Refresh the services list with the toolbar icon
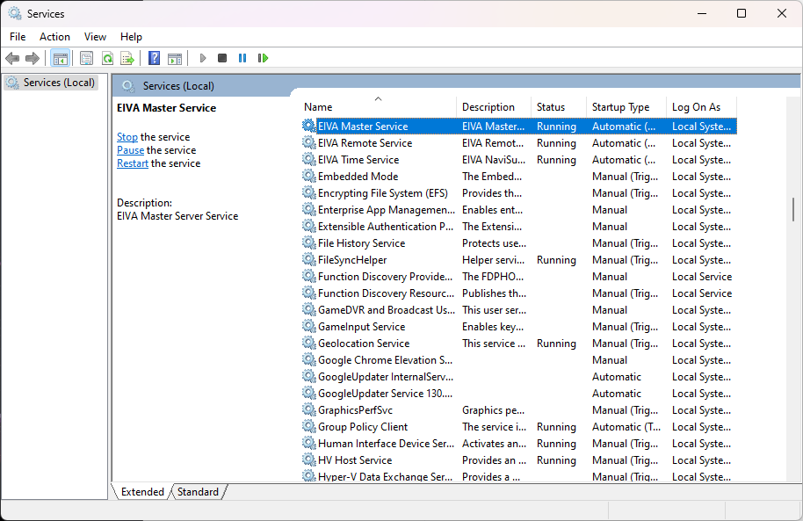This screenshot has height=521, width=803. (107, 58)
